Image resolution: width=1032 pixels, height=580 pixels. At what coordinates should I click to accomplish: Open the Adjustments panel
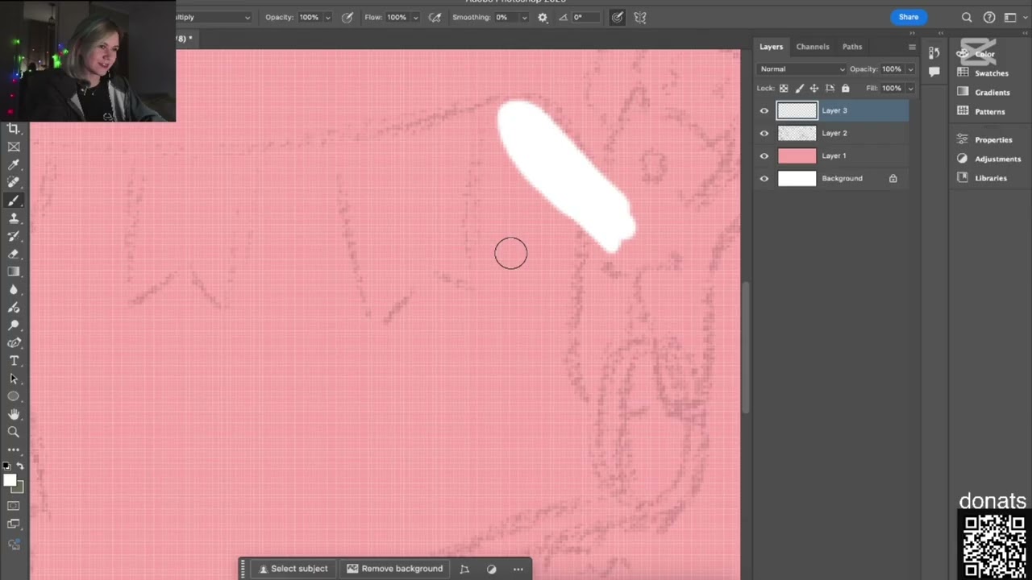pyautogui.click(x=988, y=159)
